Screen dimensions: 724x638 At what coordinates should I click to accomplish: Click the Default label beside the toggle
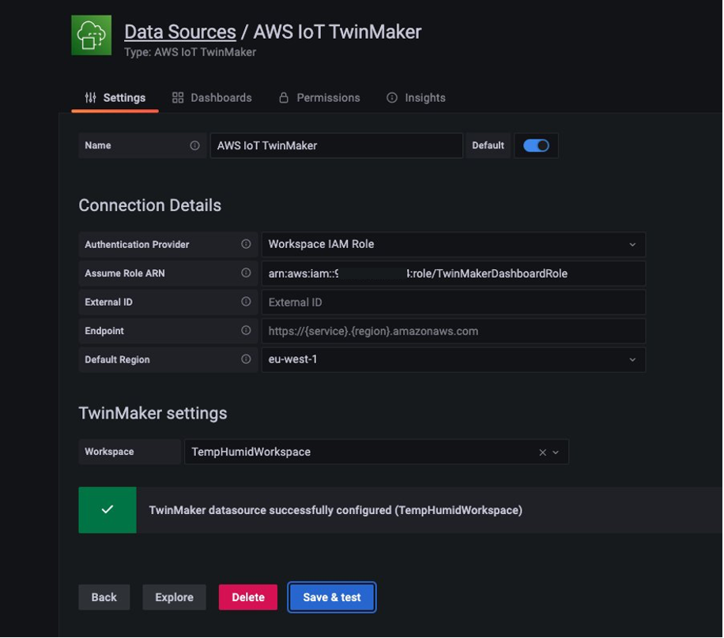pos(488,145)
